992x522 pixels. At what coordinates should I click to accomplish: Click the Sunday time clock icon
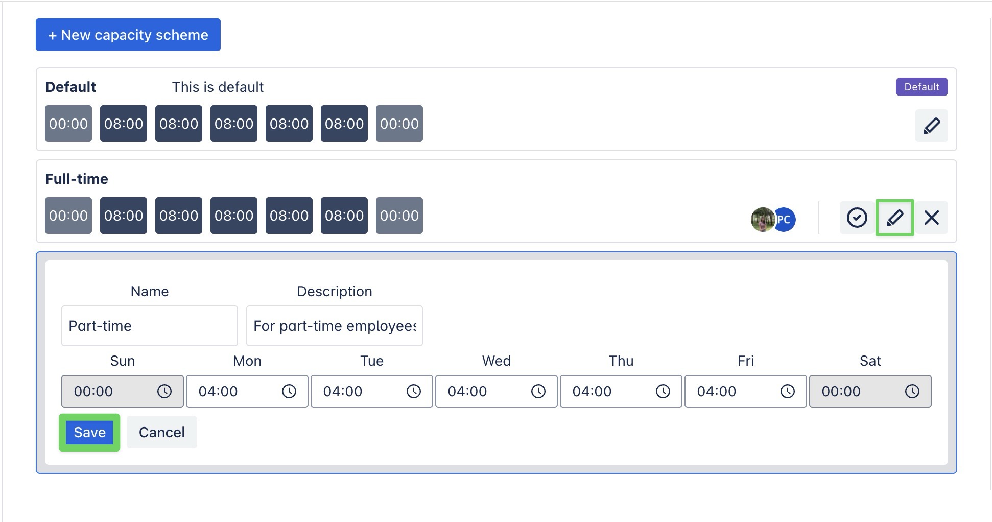click(x=164, y=391)
